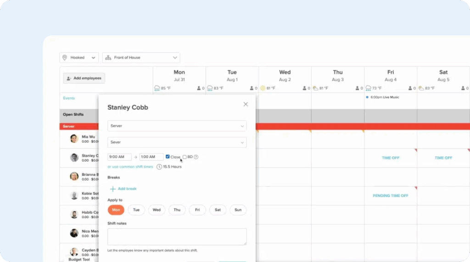The height and width of the screenshot is (262, 470).
Task: Expand the Server role dropdown
Action: point(177,126)
